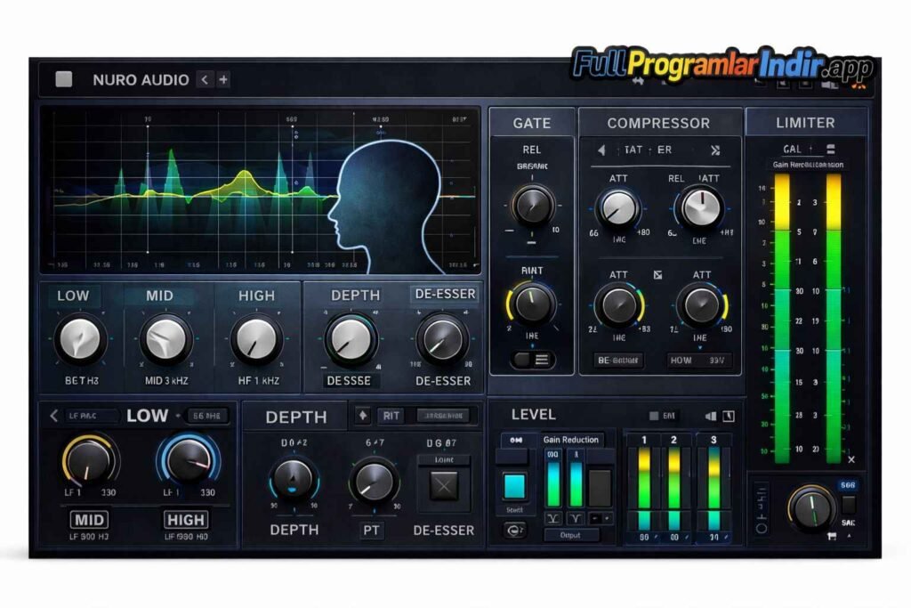Screen dimensions: 911x608
Task: Open the limiter meter panel icon beside the speaker
Action: pyautogui.click(x=728, y=416)
